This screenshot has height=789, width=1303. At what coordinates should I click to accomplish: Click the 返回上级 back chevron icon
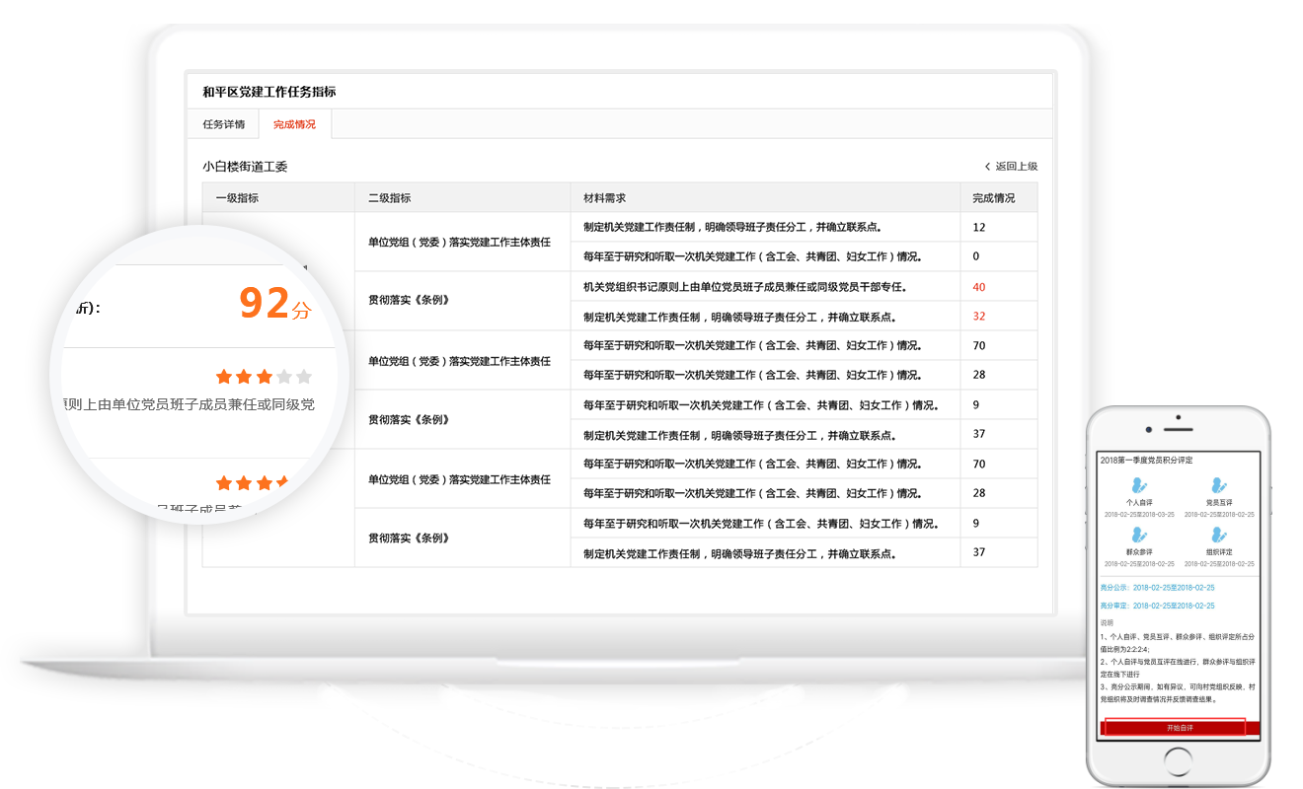click(987, 167)
